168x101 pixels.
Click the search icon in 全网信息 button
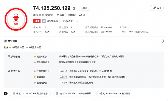coord(14,94)
